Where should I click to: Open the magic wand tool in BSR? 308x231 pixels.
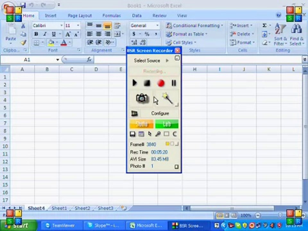[167, 98]
